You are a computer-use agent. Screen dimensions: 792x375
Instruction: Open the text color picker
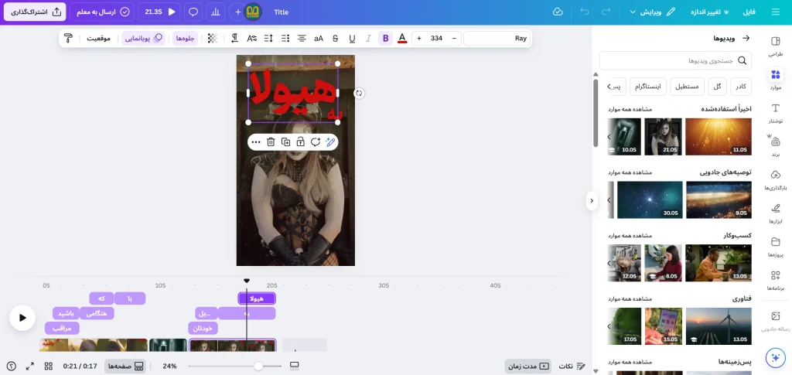[402, 39]
